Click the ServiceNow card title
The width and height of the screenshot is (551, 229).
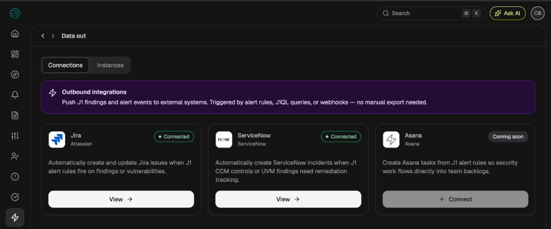tap(254, 135)
